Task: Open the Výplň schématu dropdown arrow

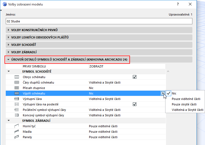Action: 163,93
